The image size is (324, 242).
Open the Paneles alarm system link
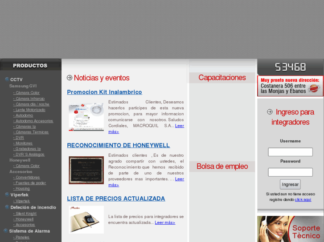click(x=21, y=237)
